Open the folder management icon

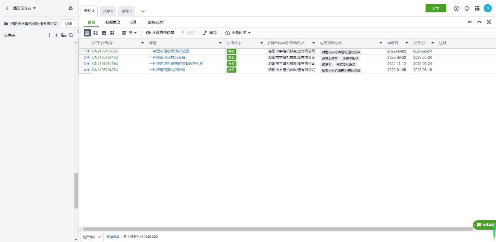(64, 35)
